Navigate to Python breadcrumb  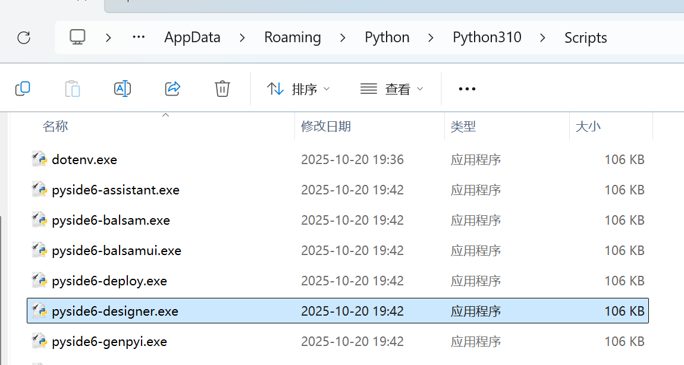click(x=387, y=37)
